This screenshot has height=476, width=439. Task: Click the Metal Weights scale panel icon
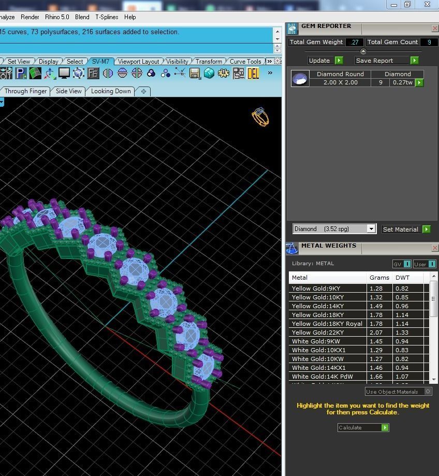[292, 248]
